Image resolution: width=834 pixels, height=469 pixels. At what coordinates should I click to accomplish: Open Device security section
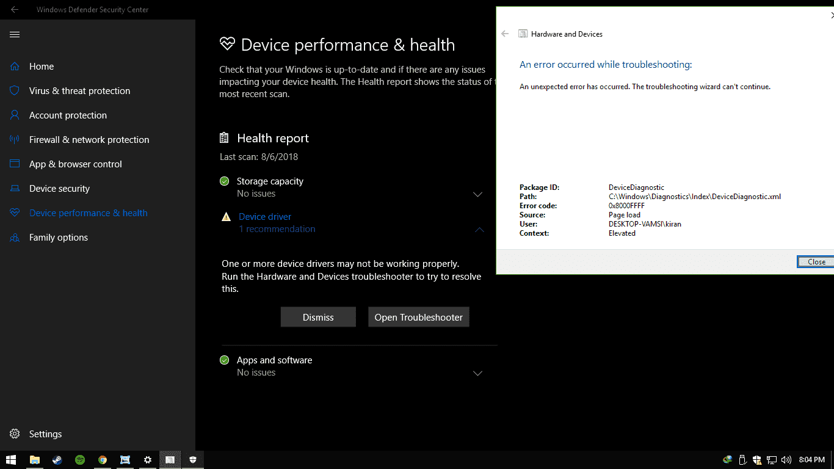pyautogui.click(x=59, y=189)
